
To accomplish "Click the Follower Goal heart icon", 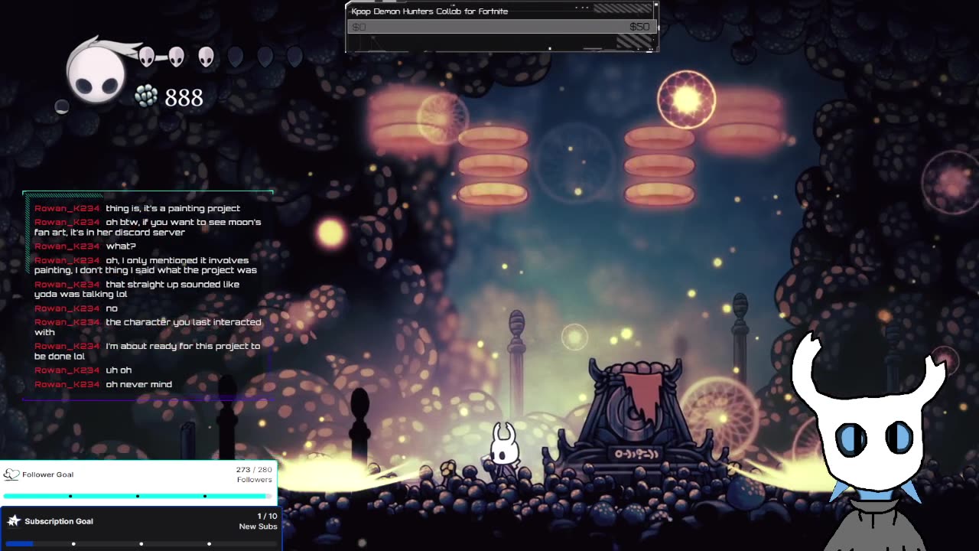I will tap(11, 474).
